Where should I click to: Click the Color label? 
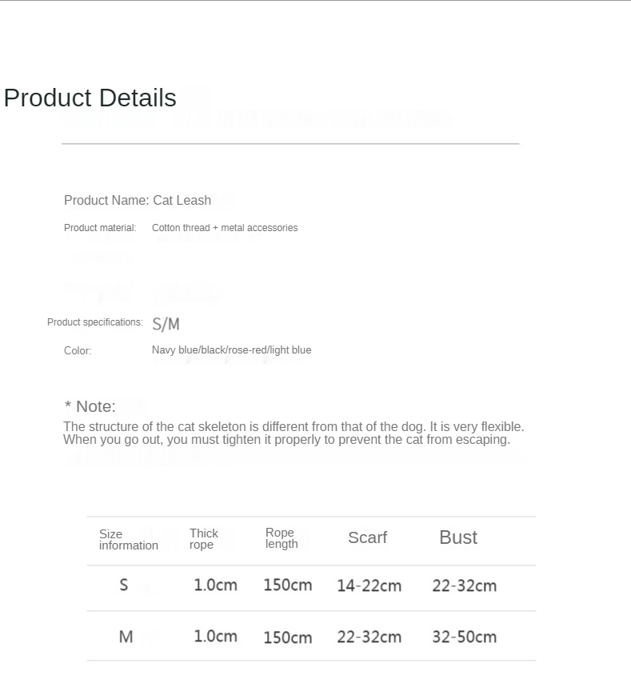78,350
